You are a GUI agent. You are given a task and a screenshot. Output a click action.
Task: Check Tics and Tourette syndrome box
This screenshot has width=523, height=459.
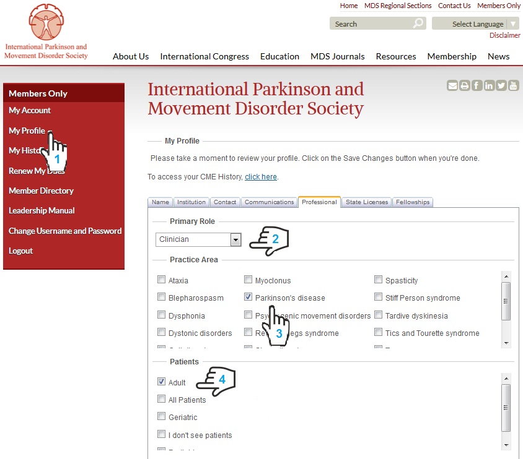pos(378,332)
